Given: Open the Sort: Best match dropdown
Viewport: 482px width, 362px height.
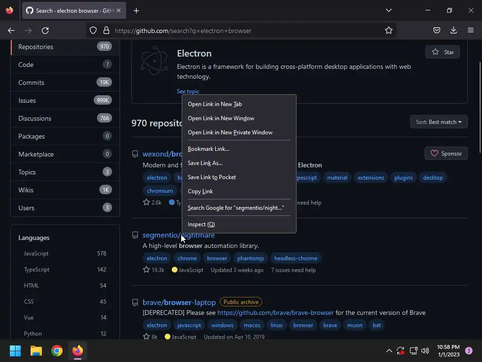Looking at the screenshot, I should [439, 122].
